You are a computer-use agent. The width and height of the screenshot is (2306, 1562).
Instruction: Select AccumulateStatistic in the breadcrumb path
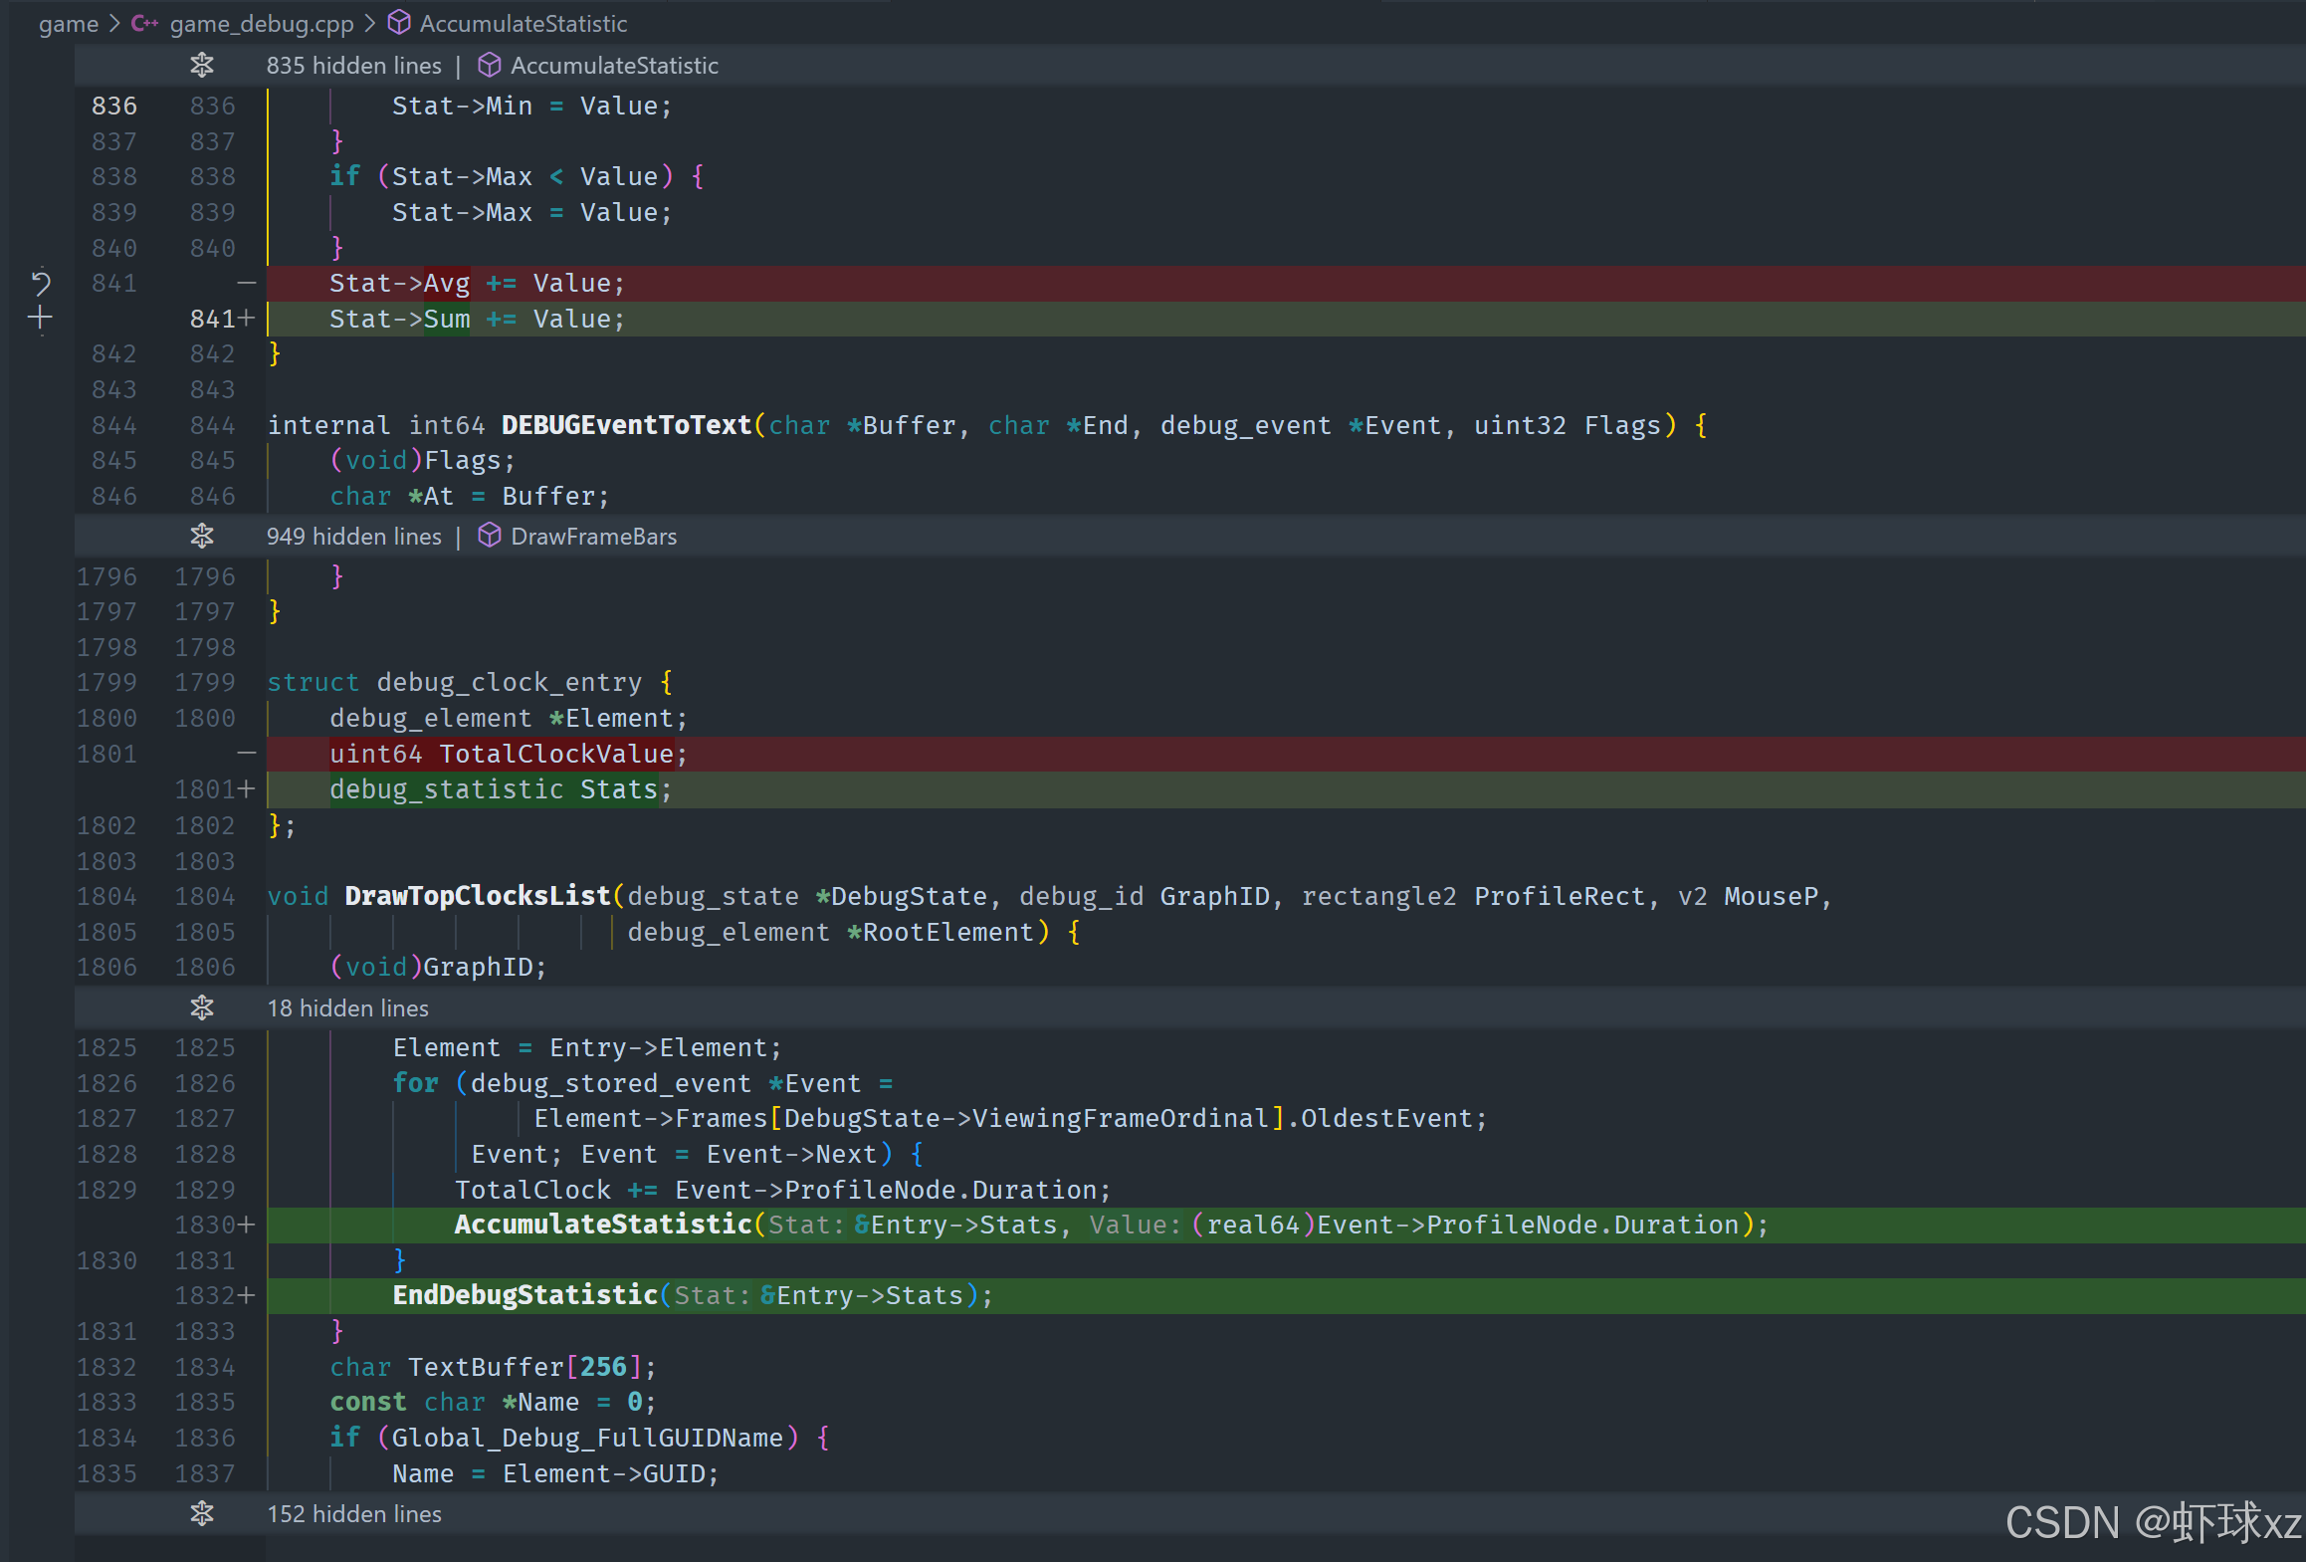tap(523, 23)
